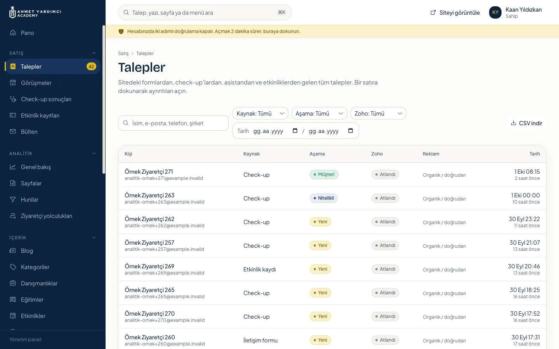Viewport: 559px width, 349px height.
Task: Click the shield icon in the warning banner
Action: (121, 31)
